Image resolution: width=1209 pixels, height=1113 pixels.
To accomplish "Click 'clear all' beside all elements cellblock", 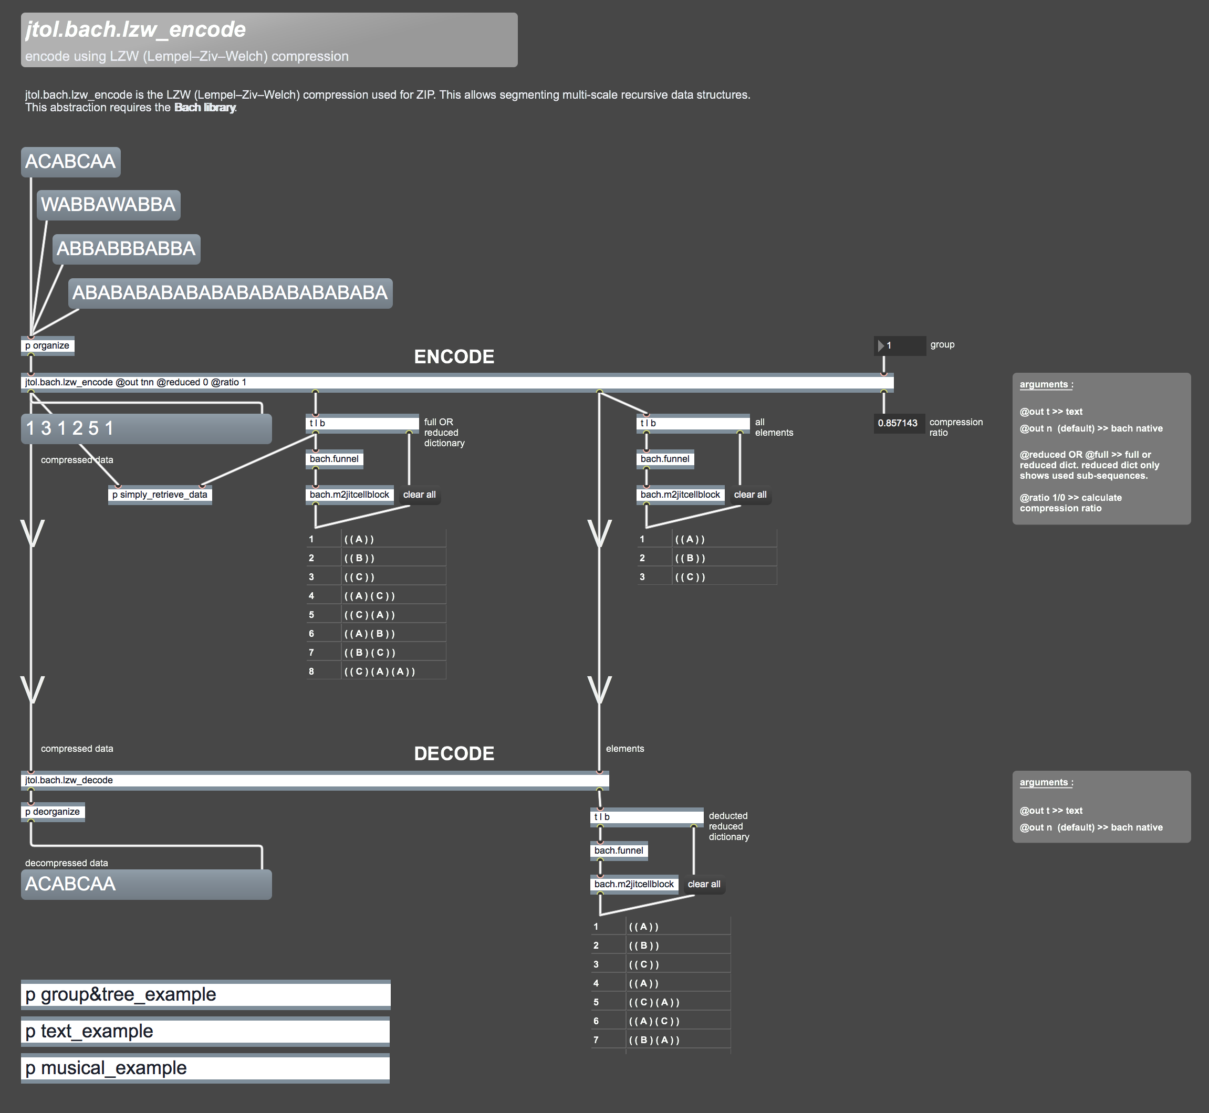I will (750, 495).
